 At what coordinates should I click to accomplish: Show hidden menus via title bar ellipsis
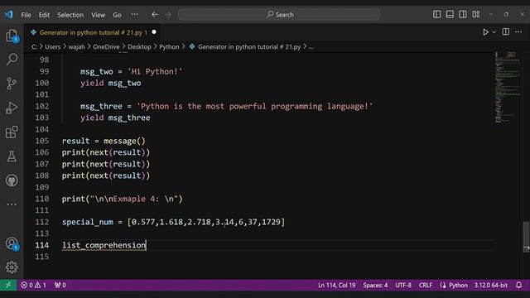pyautogui.click(x=134, y=15)
